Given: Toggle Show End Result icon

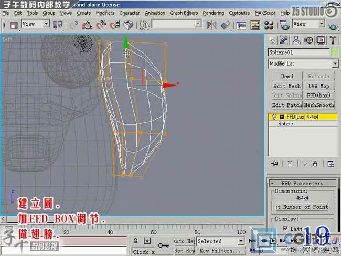Looking at the screenshot, I should (x=290, y=164).
